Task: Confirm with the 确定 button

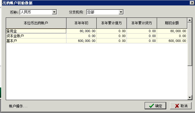Action: click(x=155, y=106)
